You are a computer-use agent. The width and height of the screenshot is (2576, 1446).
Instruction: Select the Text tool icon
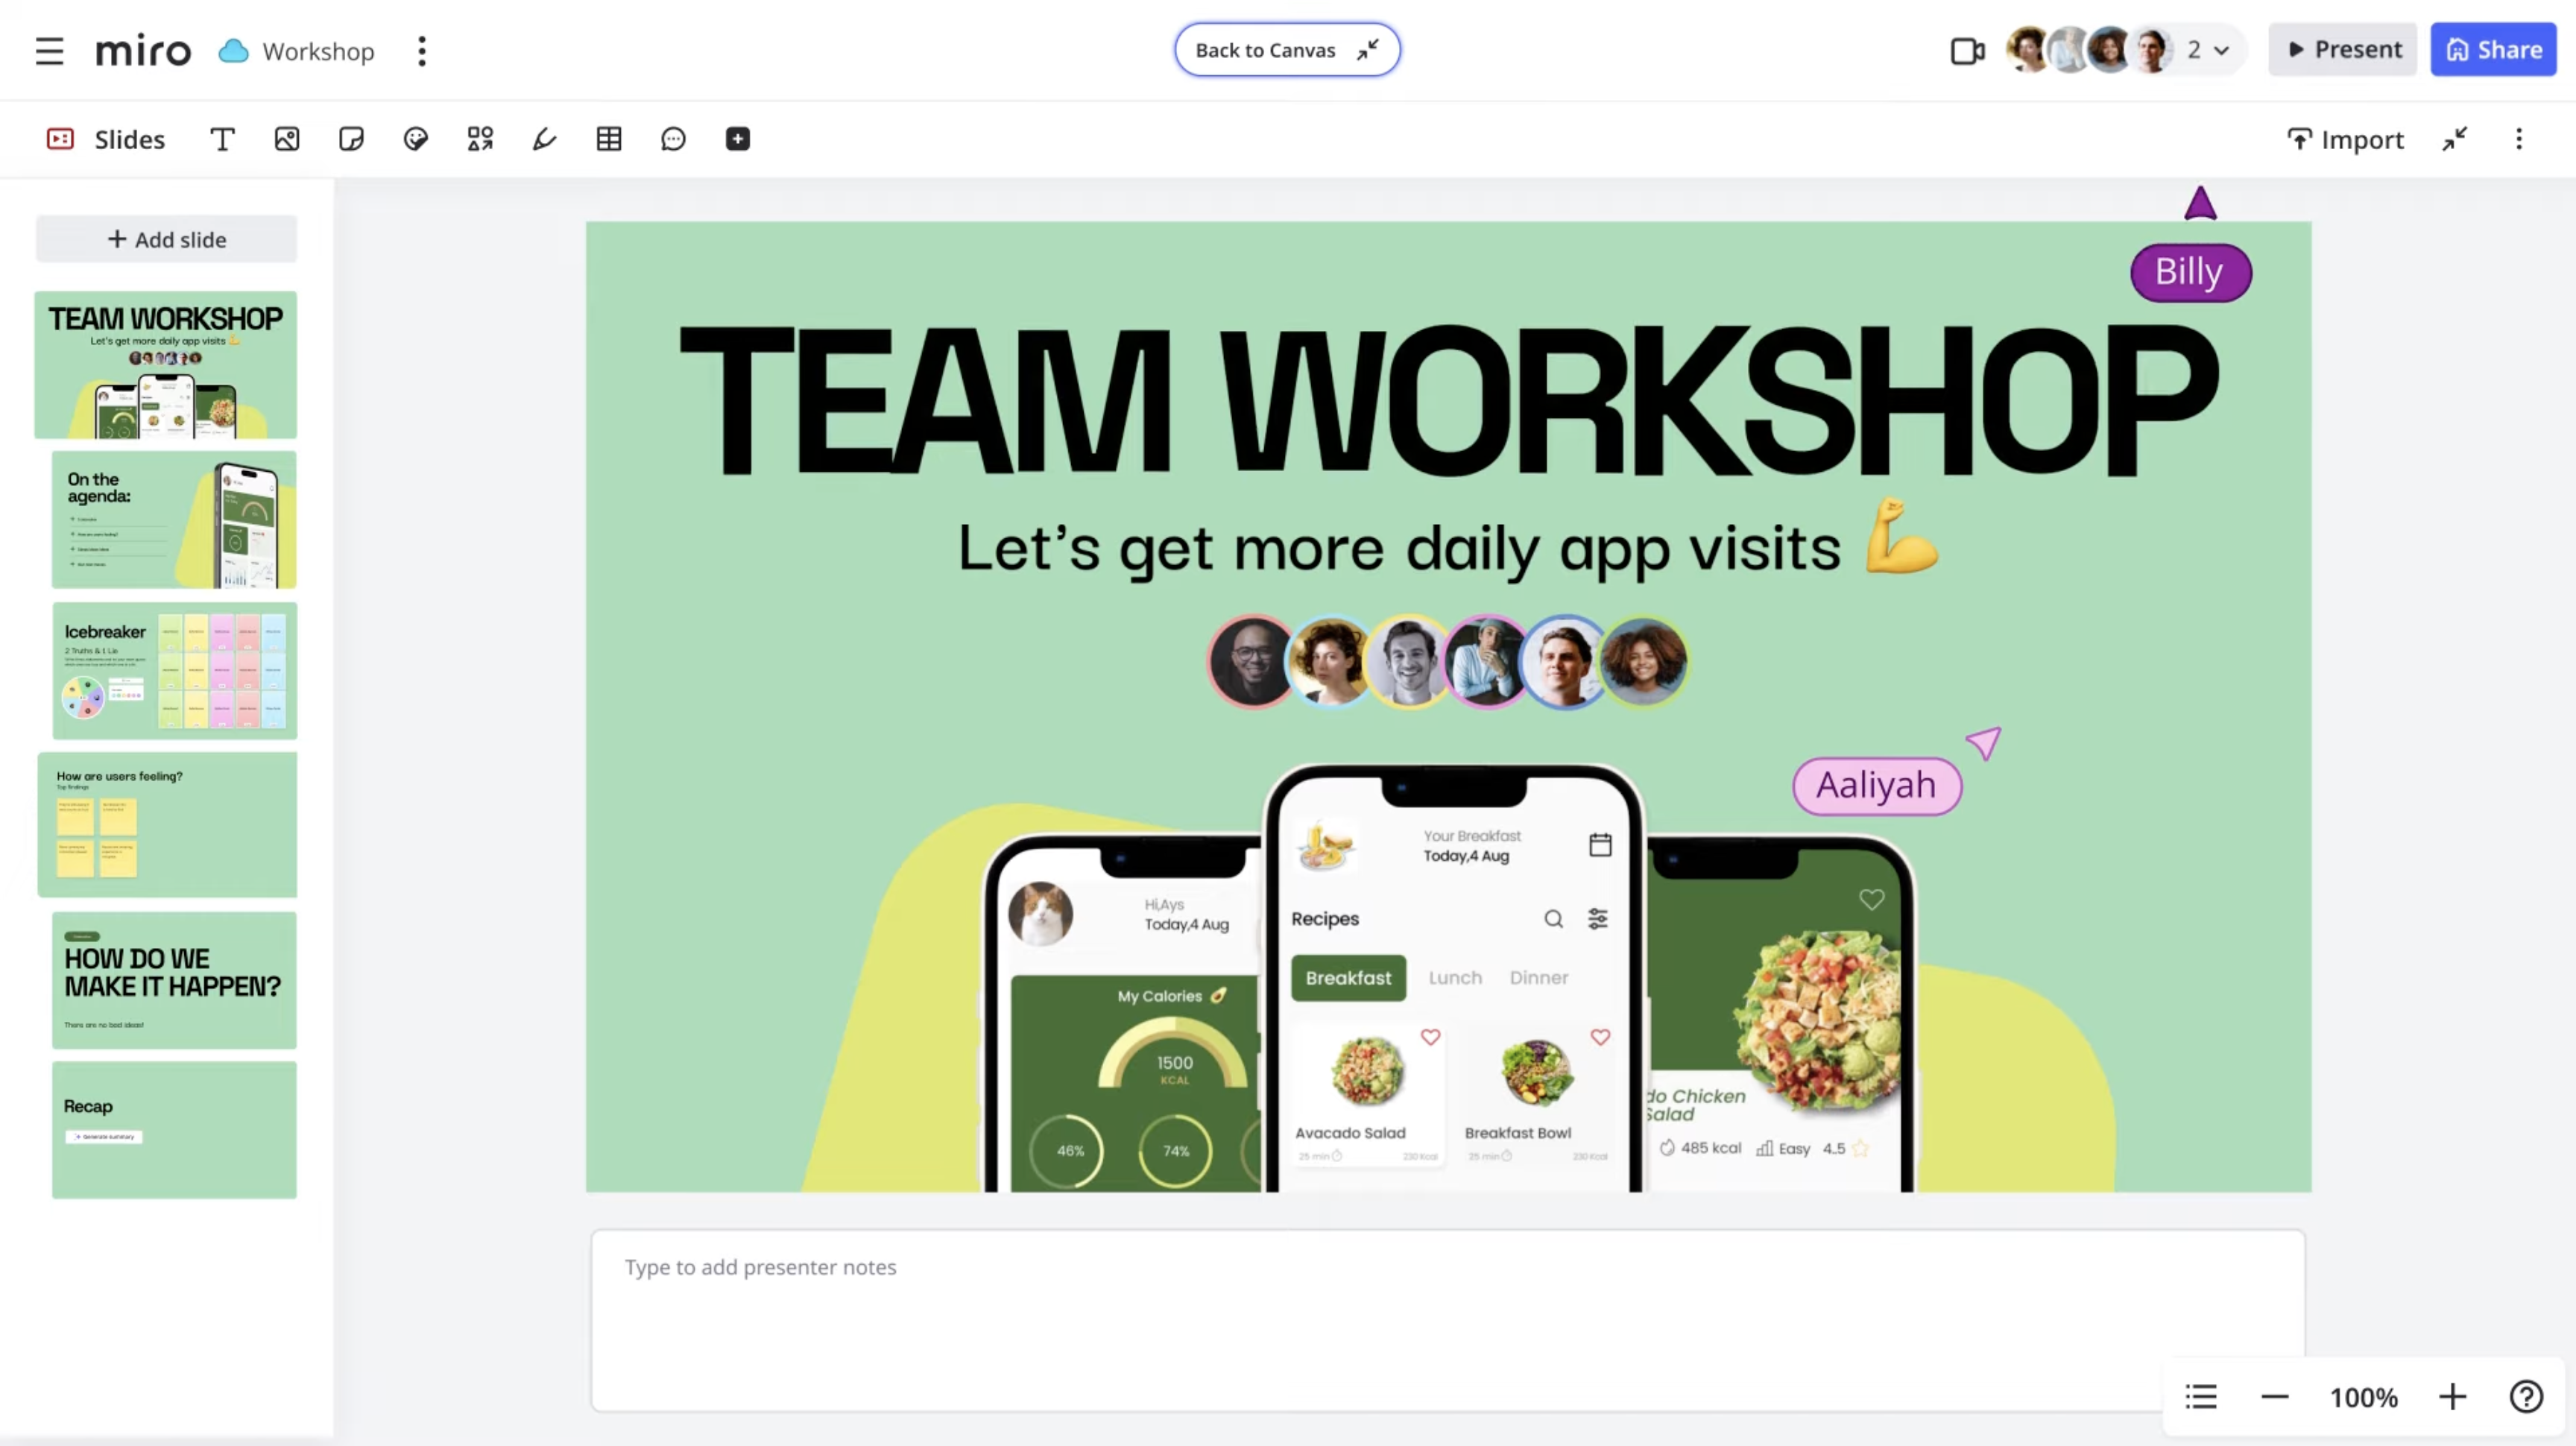(x=222, y=139)
